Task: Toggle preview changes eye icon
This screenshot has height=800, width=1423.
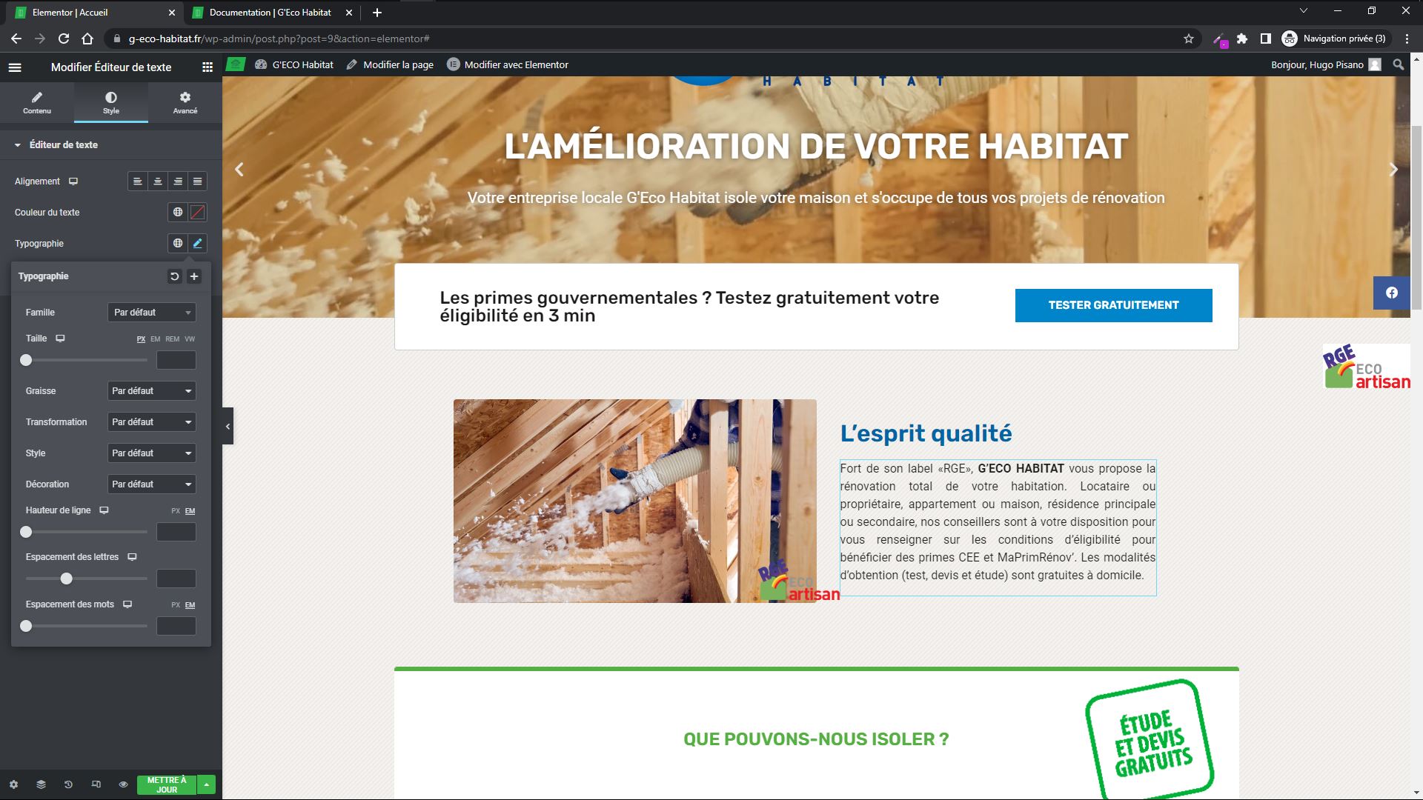Action: [123, 784]
